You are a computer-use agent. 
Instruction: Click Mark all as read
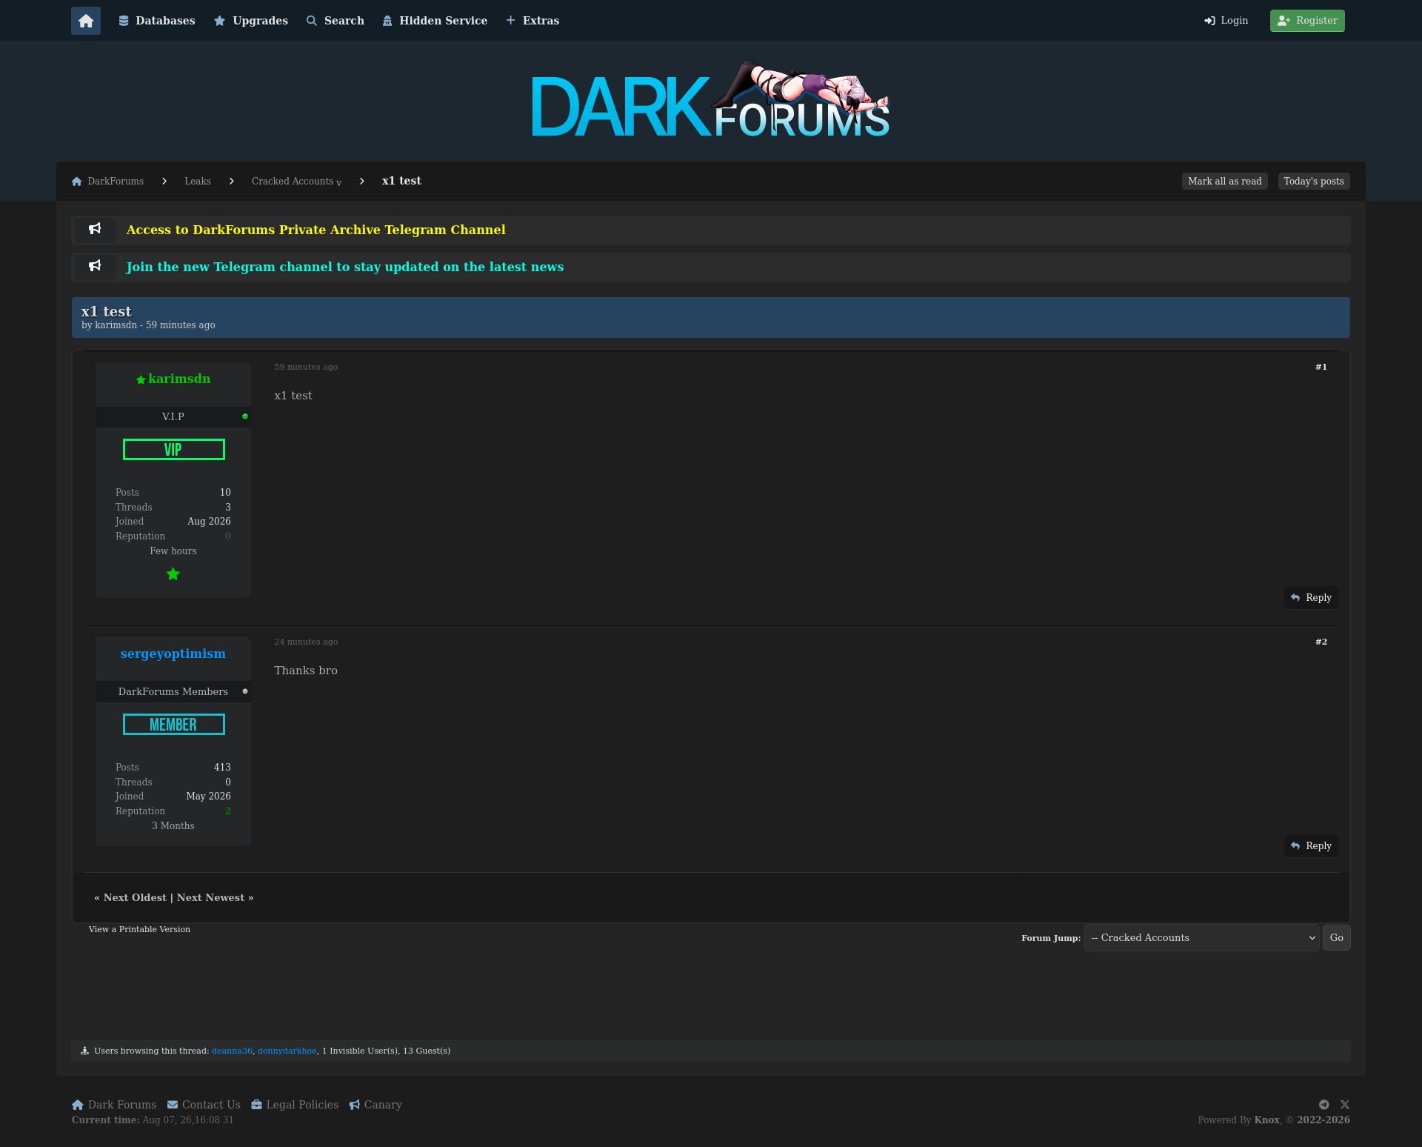[1225, 182]
